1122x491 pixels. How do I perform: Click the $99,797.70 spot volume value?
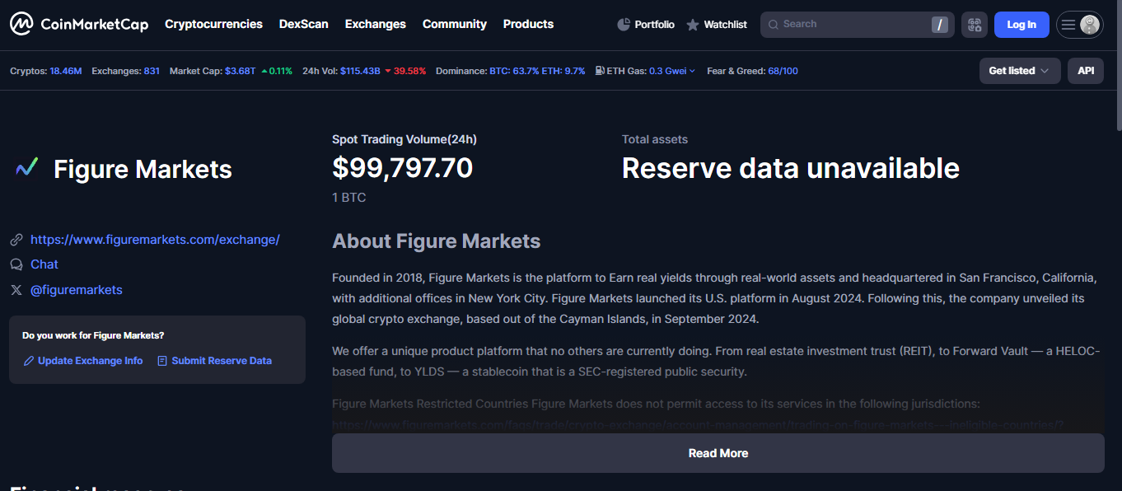tap(402, 168)
